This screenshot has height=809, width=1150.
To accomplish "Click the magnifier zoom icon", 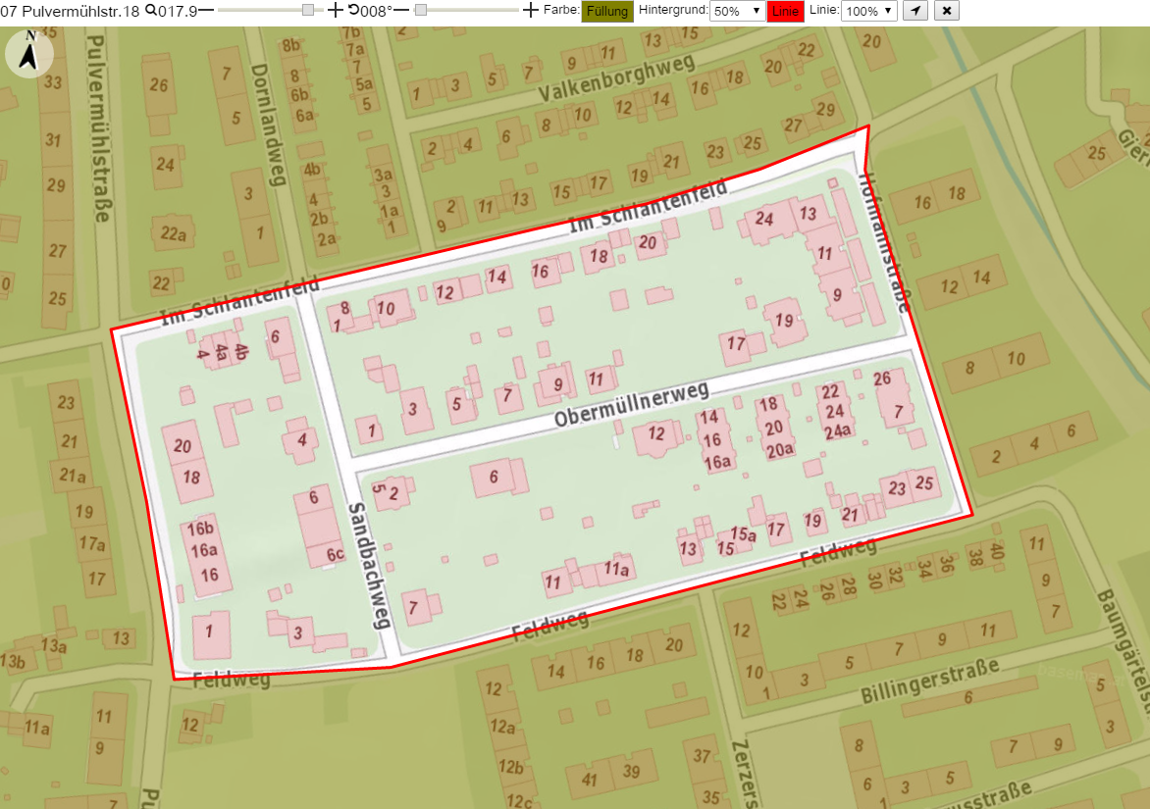I will pos(150,10).
